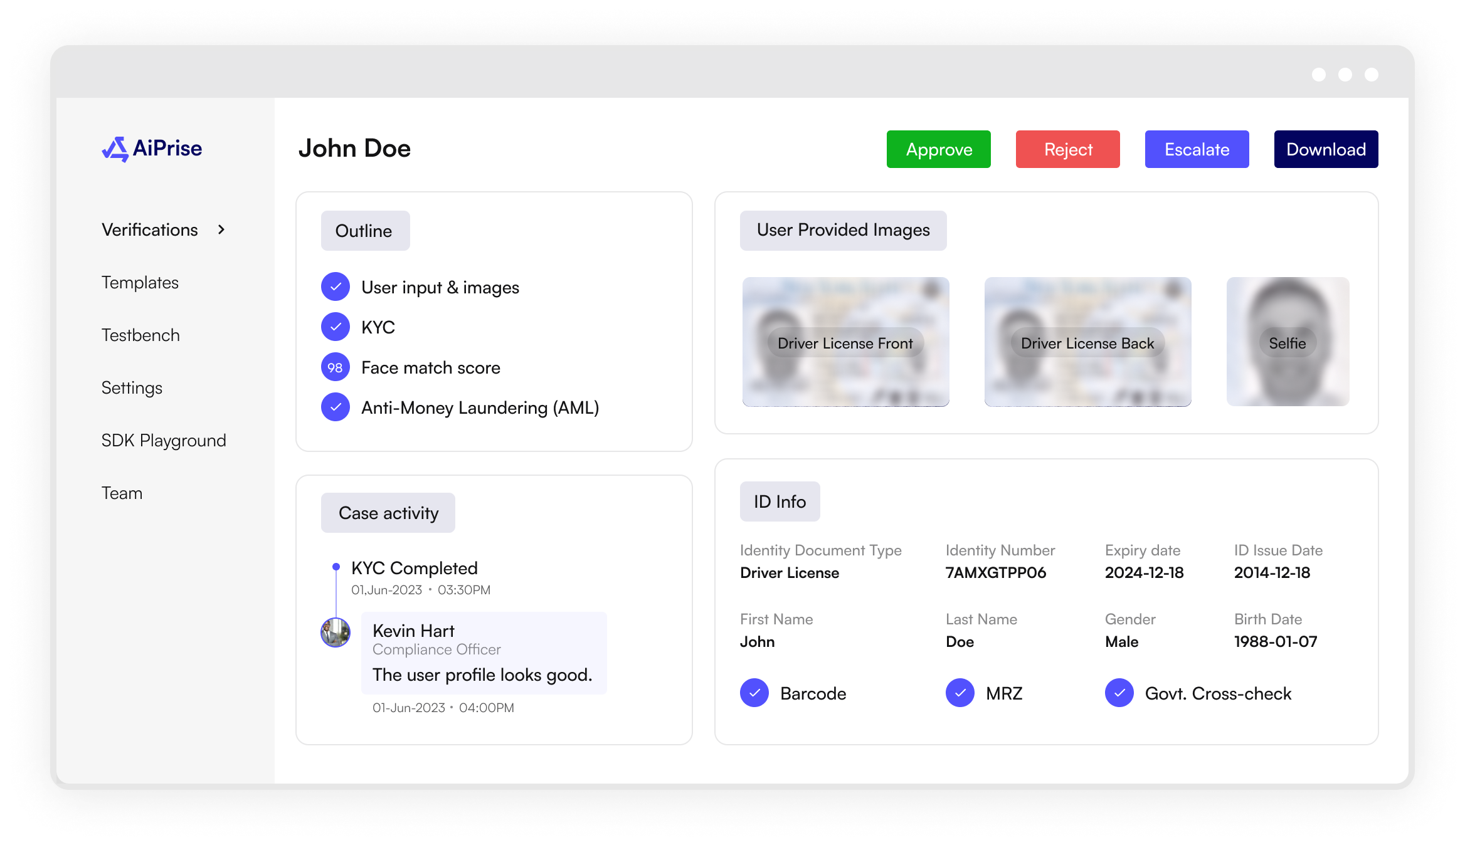This screenshot has height=845, width=1465.
Task: Click the Escalate button
Action: tap(1197, 149)
